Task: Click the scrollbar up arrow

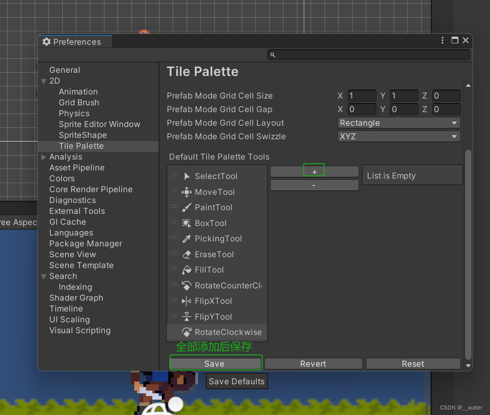Action: click(468, 85)
